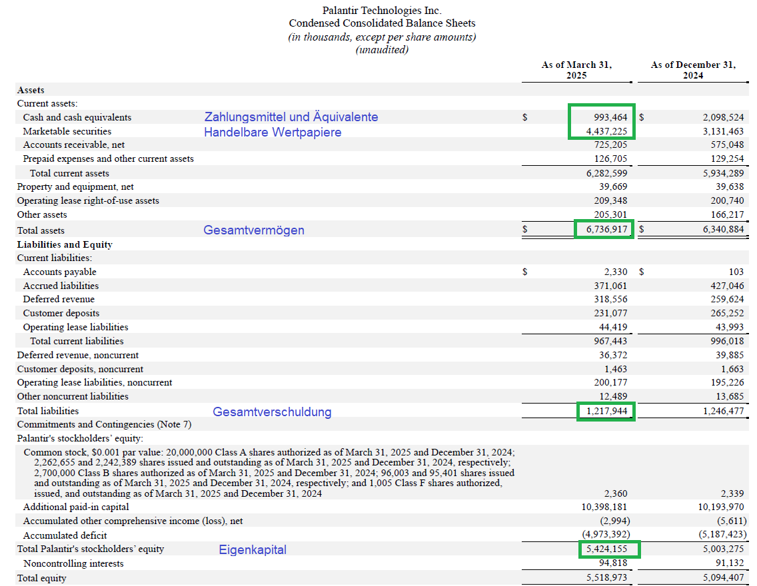Select the 'Total liabilities' row label
Image resolution: width=757 pixels, height=586 pixels.
[x=48, y=411]
